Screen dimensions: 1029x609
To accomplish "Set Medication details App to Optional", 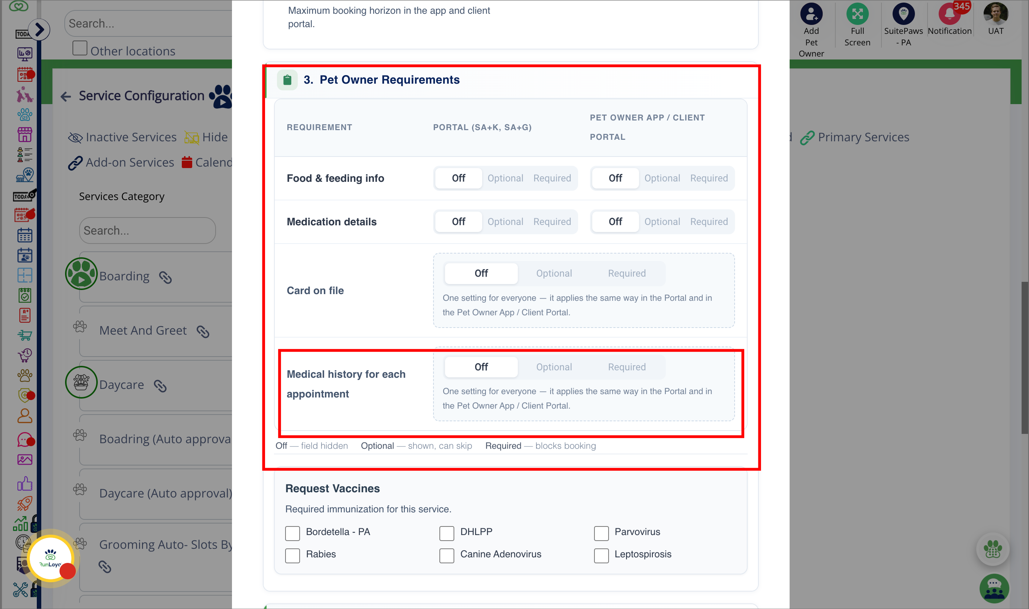I will click(662, 222).
